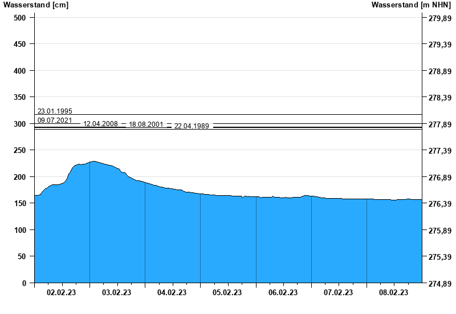The height and width of the screenshot is (314, 456).
Task: Click the 23.01.1995 flood reference label
Action: 55,111
